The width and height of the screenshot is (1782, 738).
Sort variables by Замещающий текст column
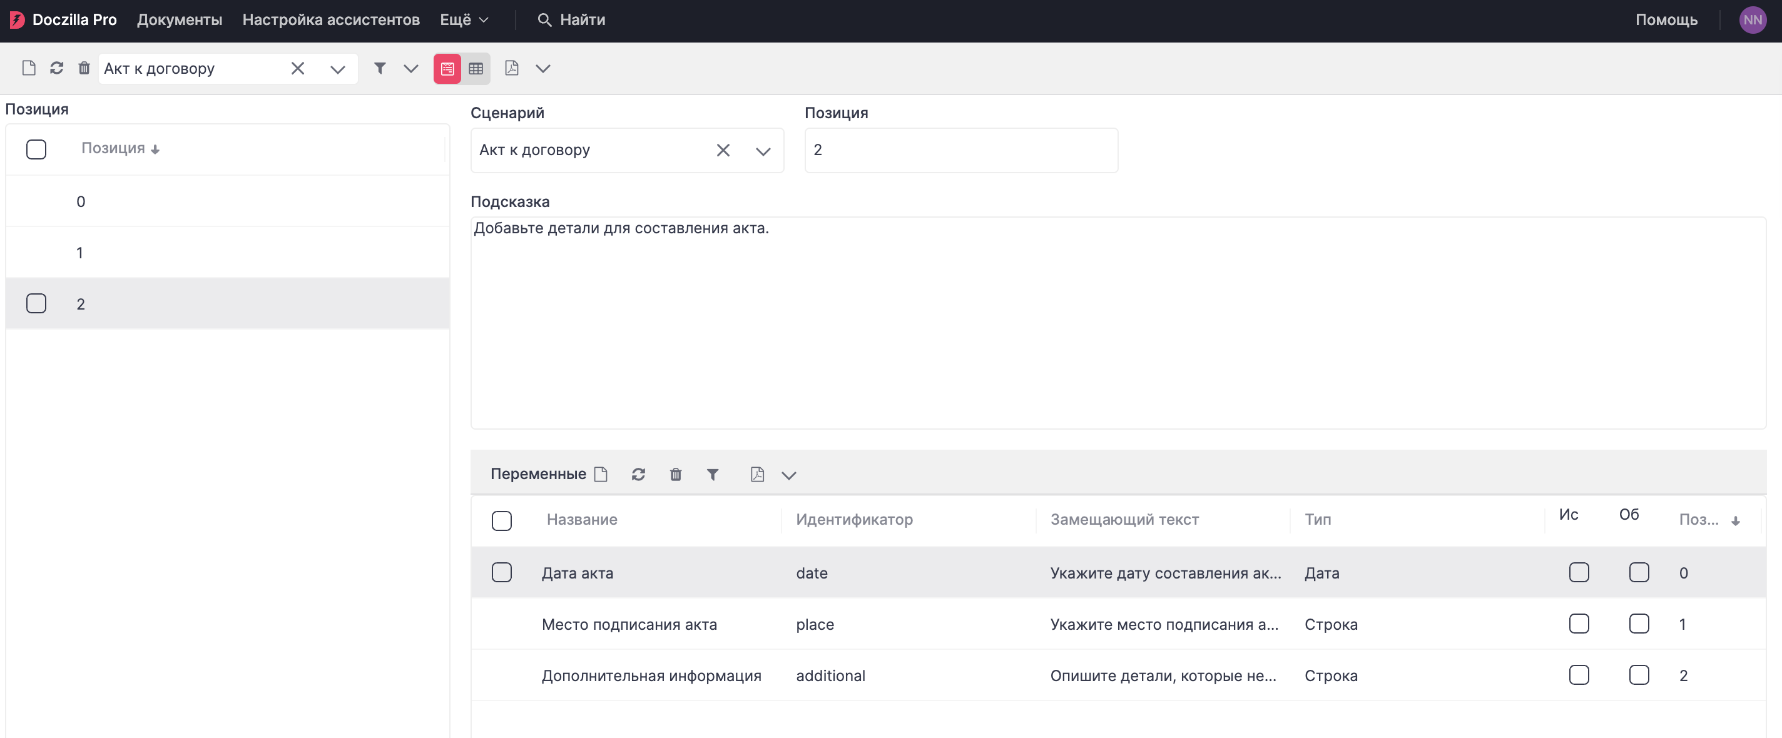point(1124,520)
